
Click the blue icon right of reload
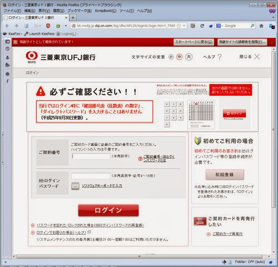[x=211, y=26]
